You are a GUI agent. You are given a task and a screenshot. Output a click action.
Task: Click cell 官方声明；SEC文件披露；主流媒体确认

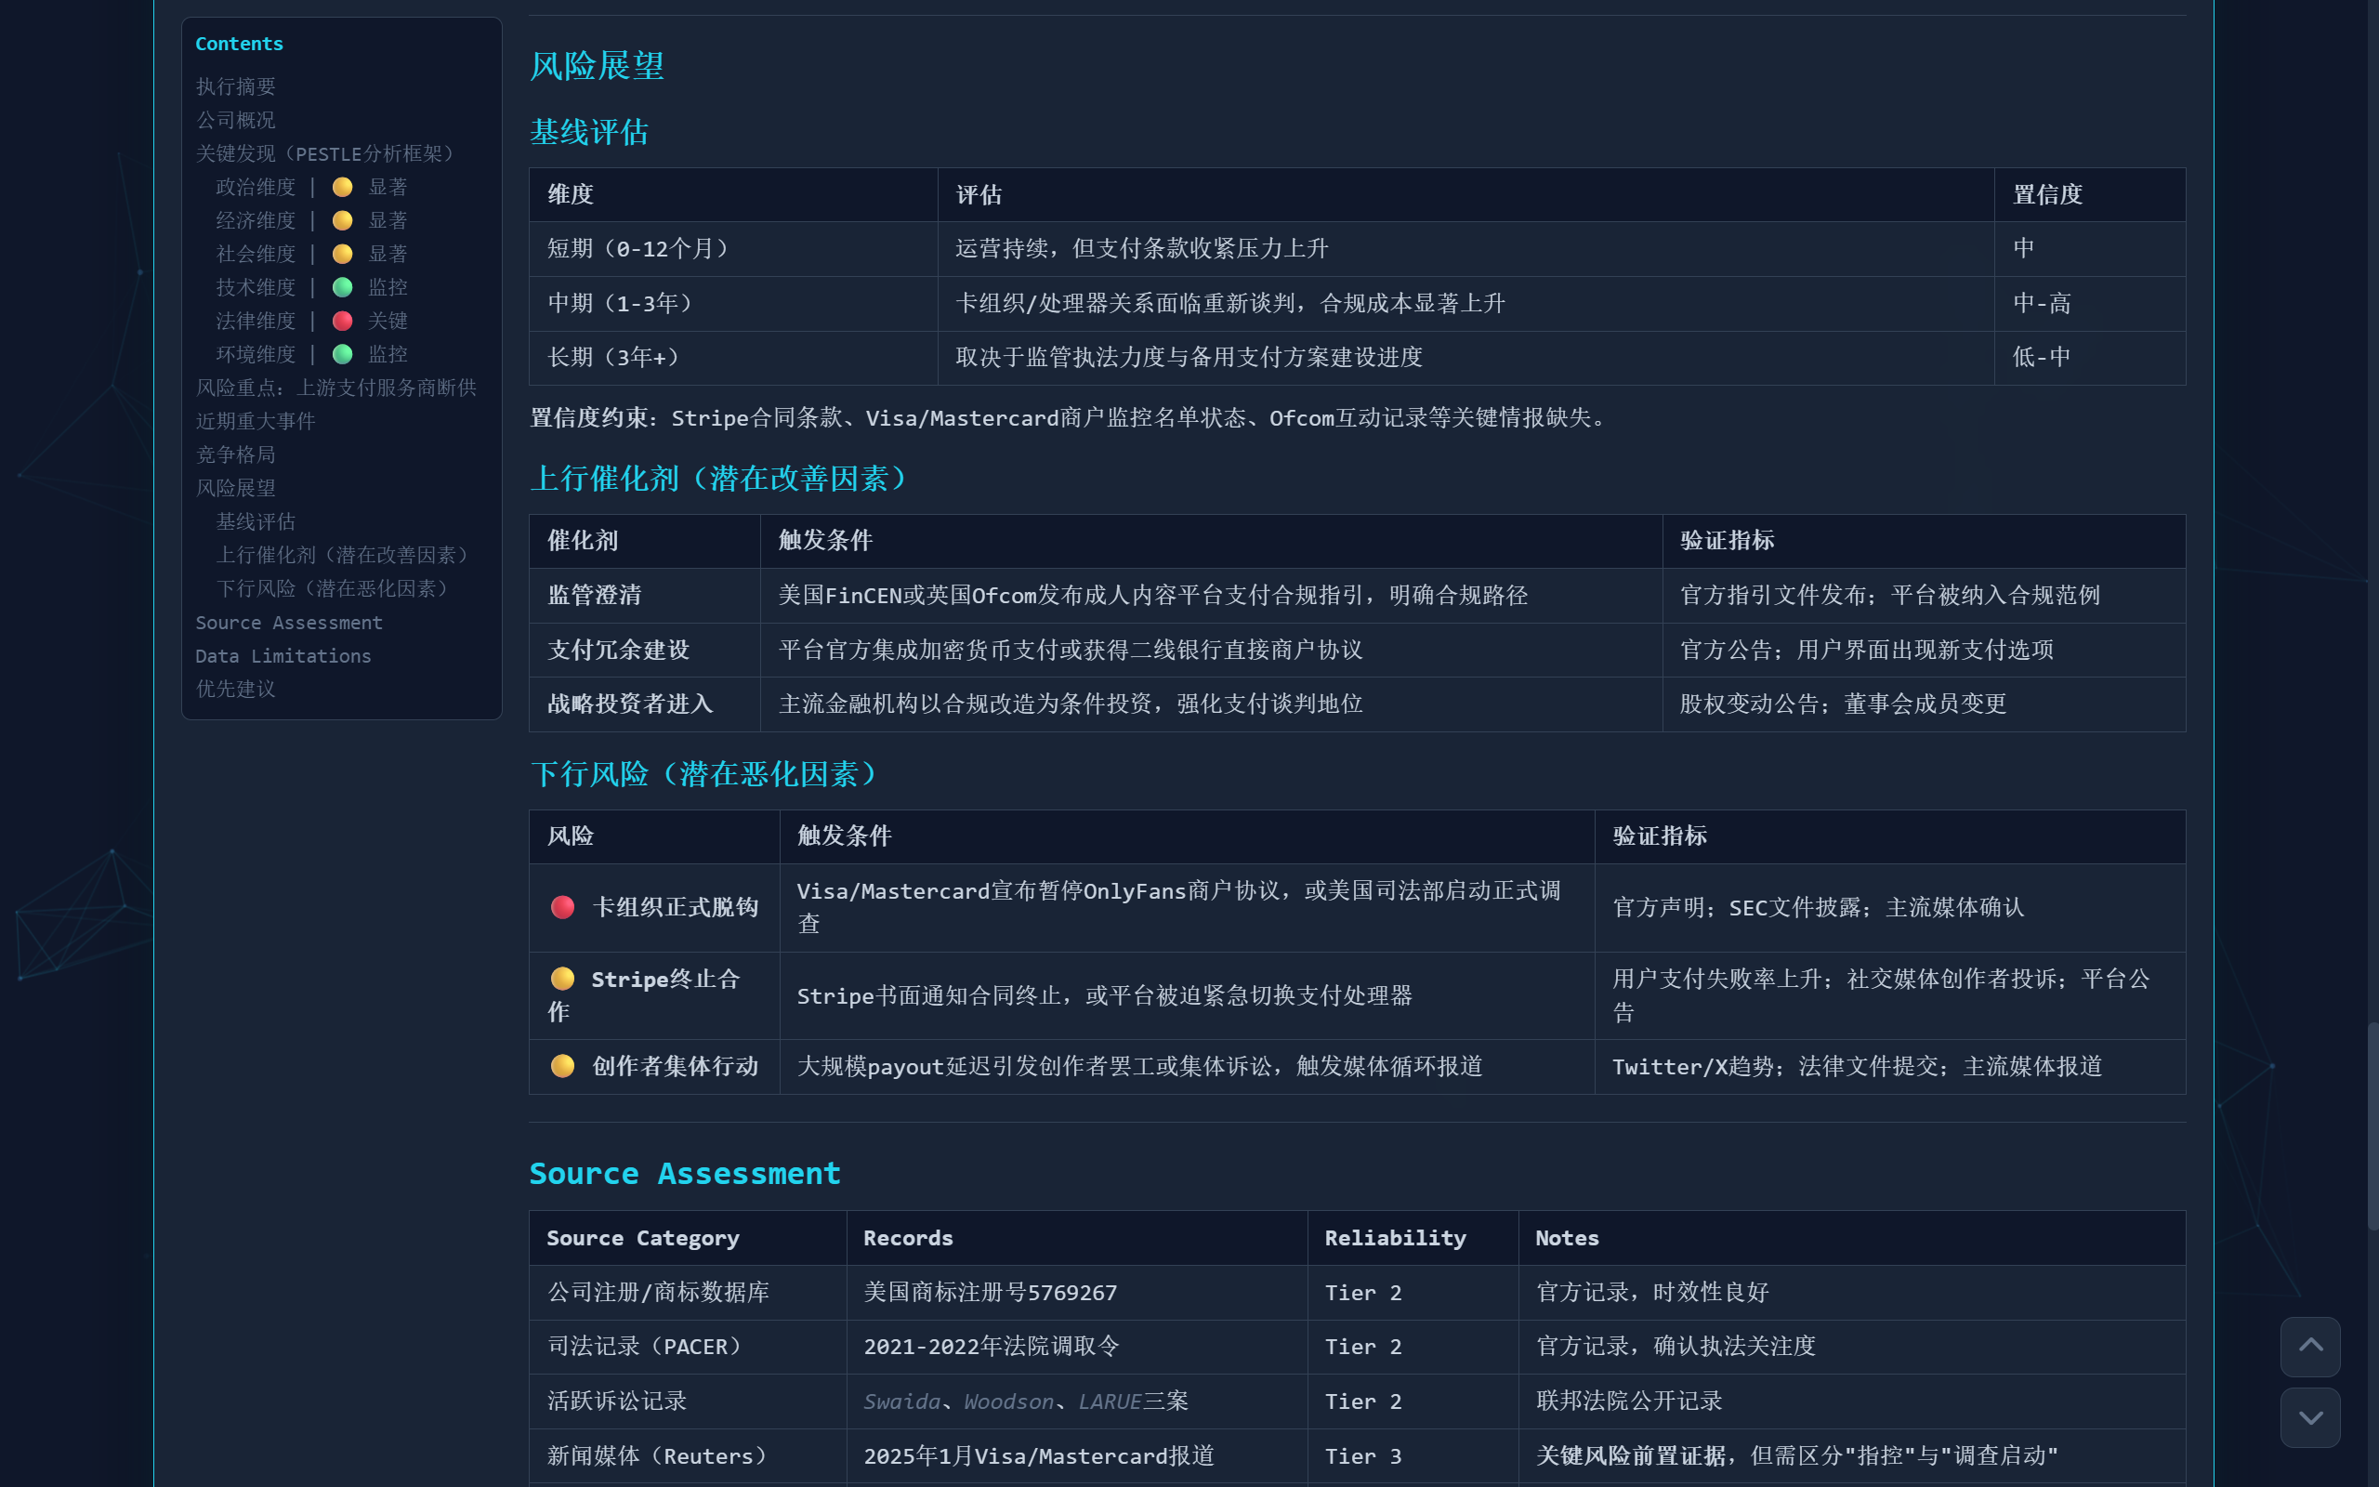tap(1889, 908)
